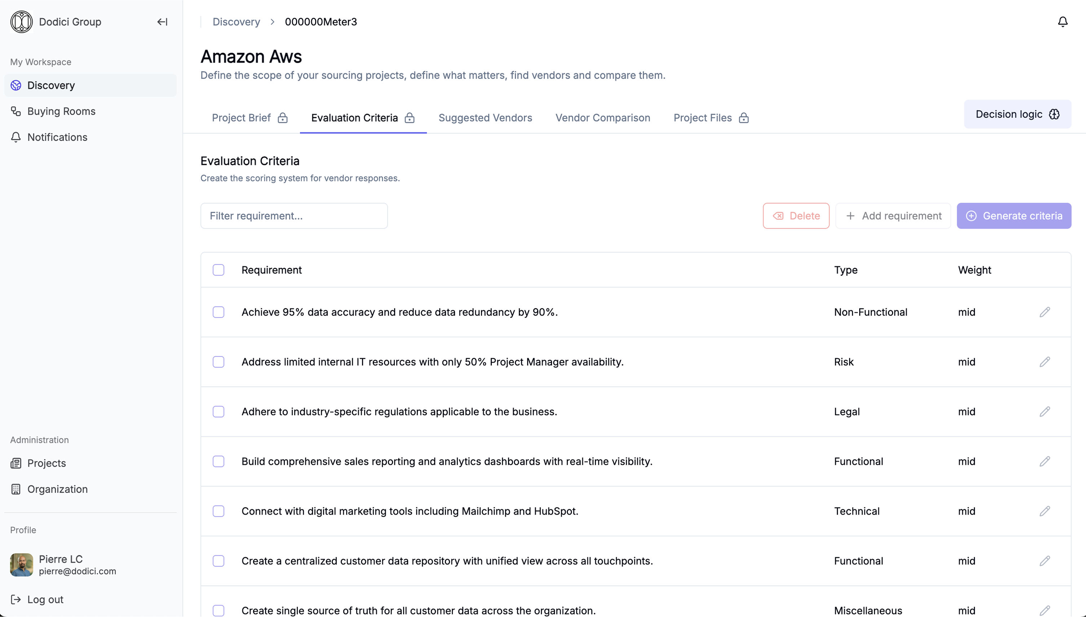Check the 95% data accuracy requirement
Viewport: 1086px width, 617px height.
218,312
